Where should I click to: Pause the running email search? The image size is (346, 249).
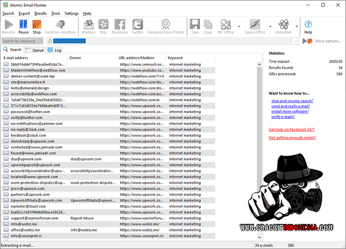[x=23, y=26]
